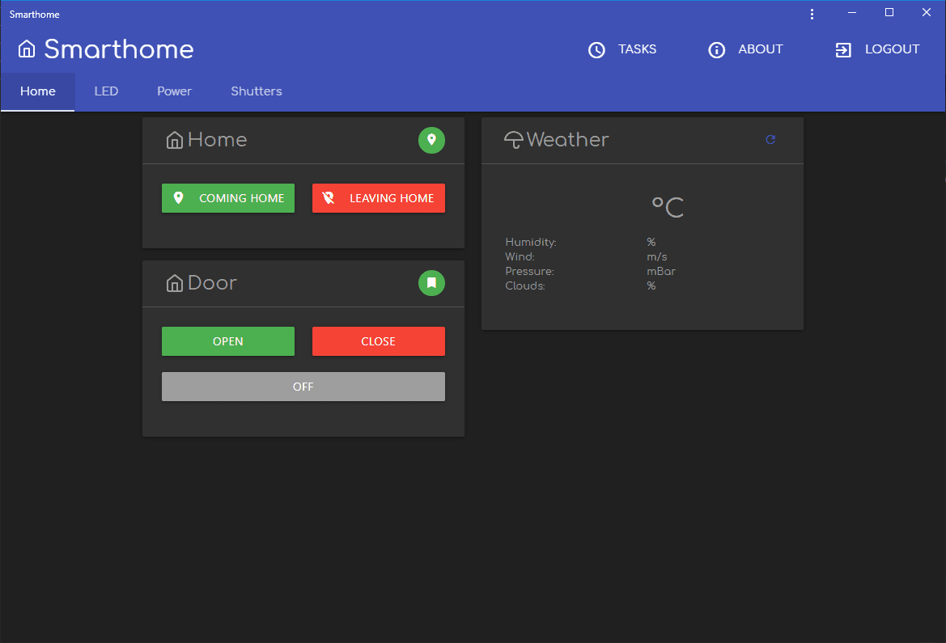The height and width of the screenshot is (643, 946).
Task: Click the Smarthome house logo icon
Action: pos(27,49)
